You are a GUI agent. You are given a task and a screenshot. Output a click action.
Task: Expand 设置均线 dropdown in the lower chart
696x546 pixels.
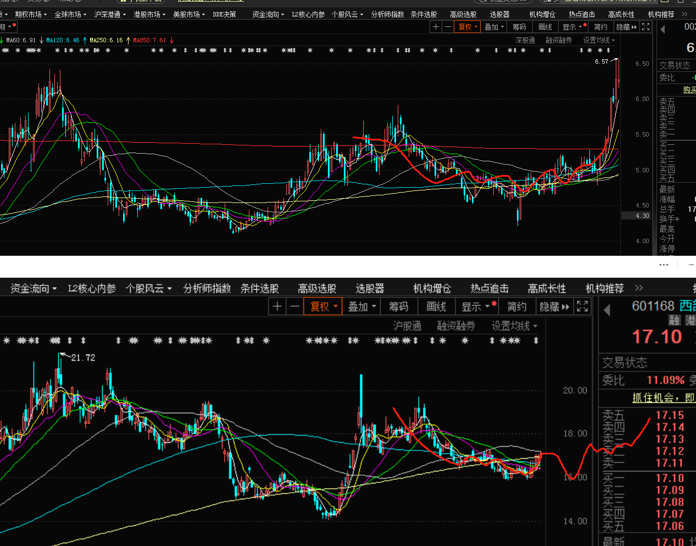(514, 326)
